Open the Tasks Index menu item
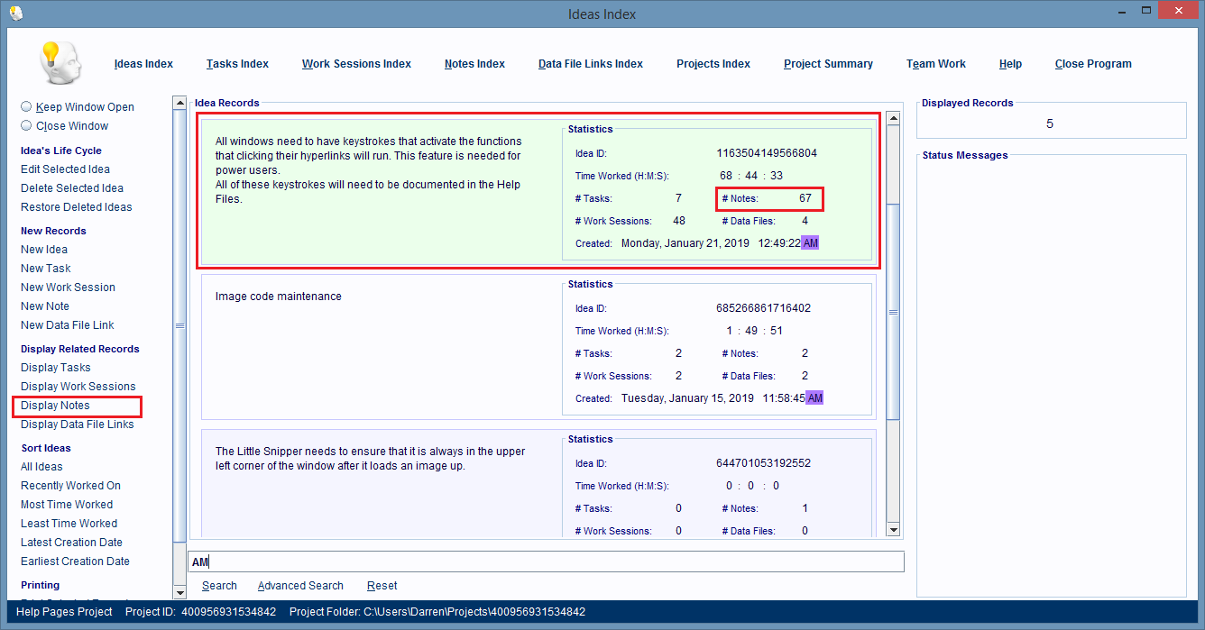 tap(237, 64)
